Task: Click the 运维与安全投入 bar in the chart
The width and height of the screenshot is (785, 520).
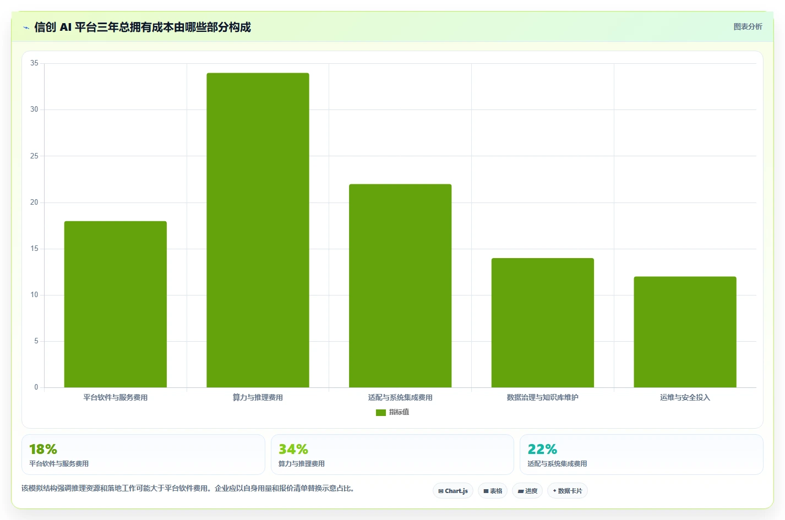Action: [685, 332]
